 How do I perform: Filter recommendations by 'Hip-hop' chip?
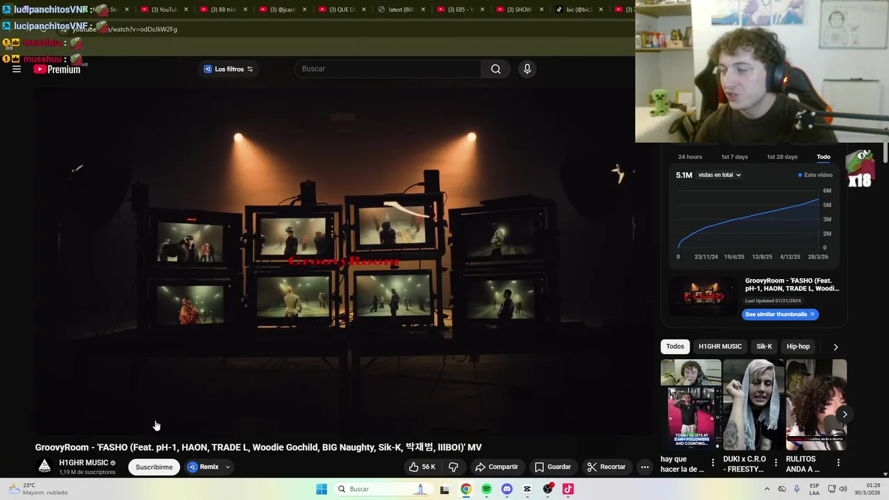[798, 347]
